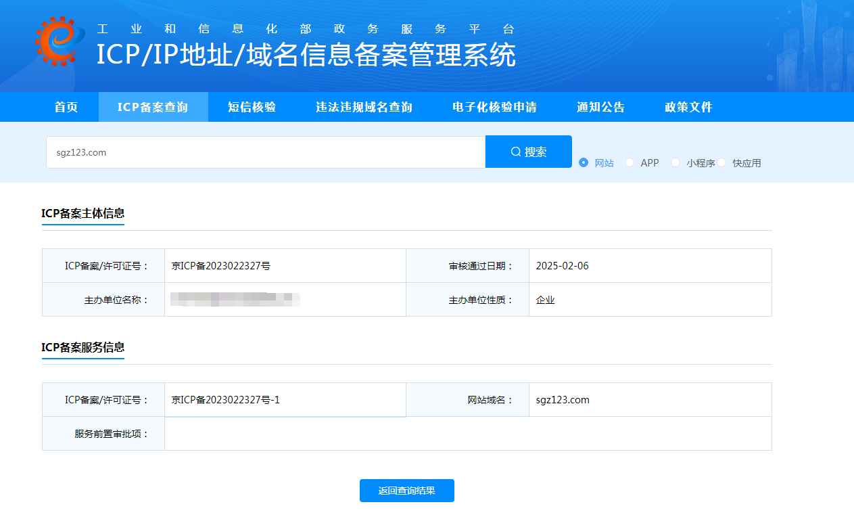The width and height of the screenshot is (854, 517).
Task: Focus the search field containing sgz123.com
Action: pos(266,152)
